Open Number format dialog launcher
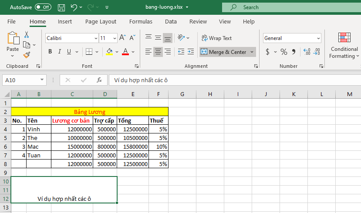 point(321,66)
